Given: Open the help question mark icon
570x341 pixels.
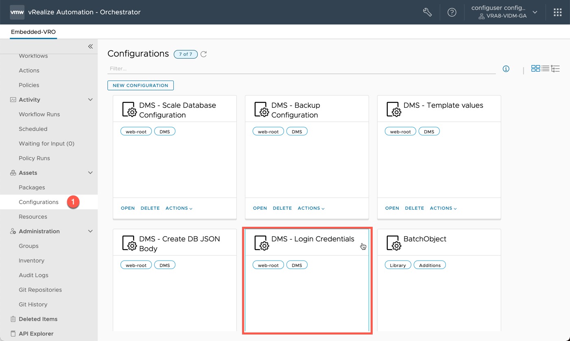Looking at the screenshot, I should 452,12.
